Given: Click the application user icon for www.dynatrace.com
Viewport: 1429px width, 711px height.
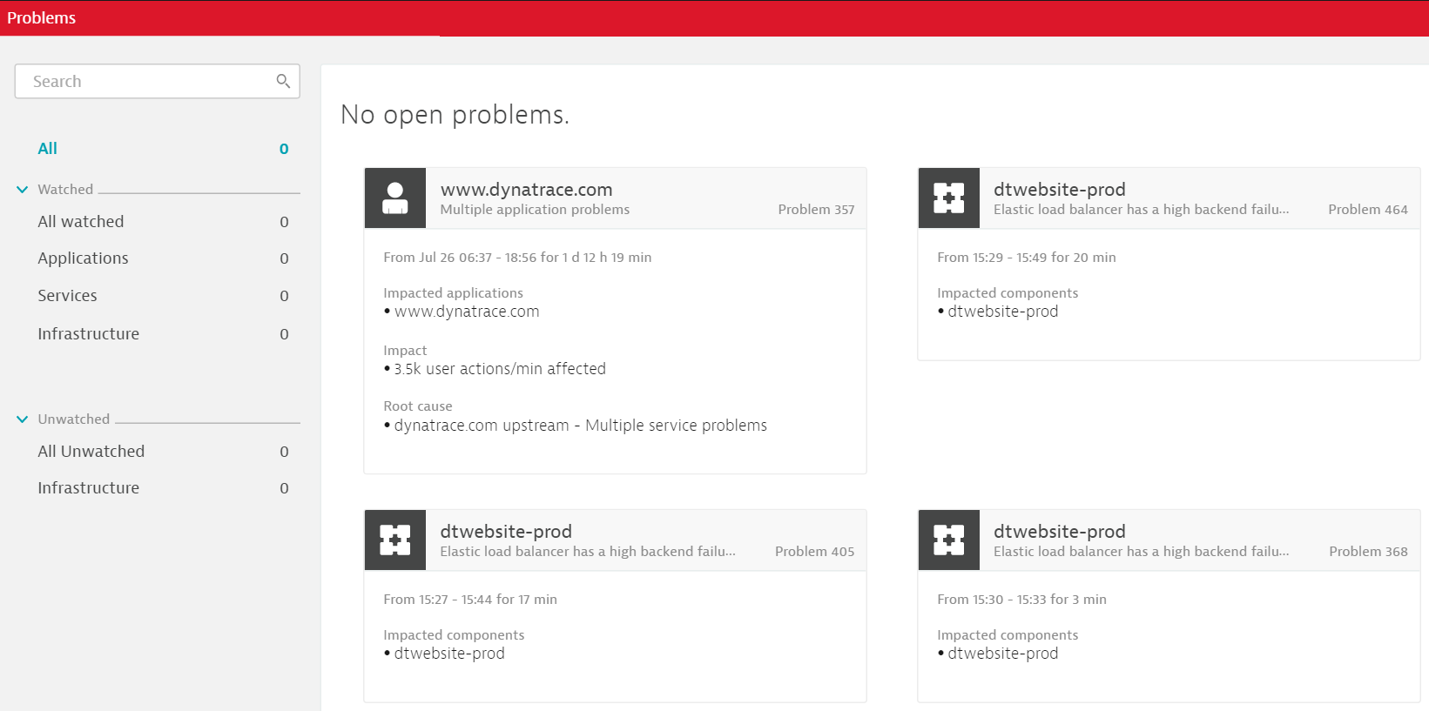Looking at the screenshot, I should pyautogui.click(x=395, y=198).
